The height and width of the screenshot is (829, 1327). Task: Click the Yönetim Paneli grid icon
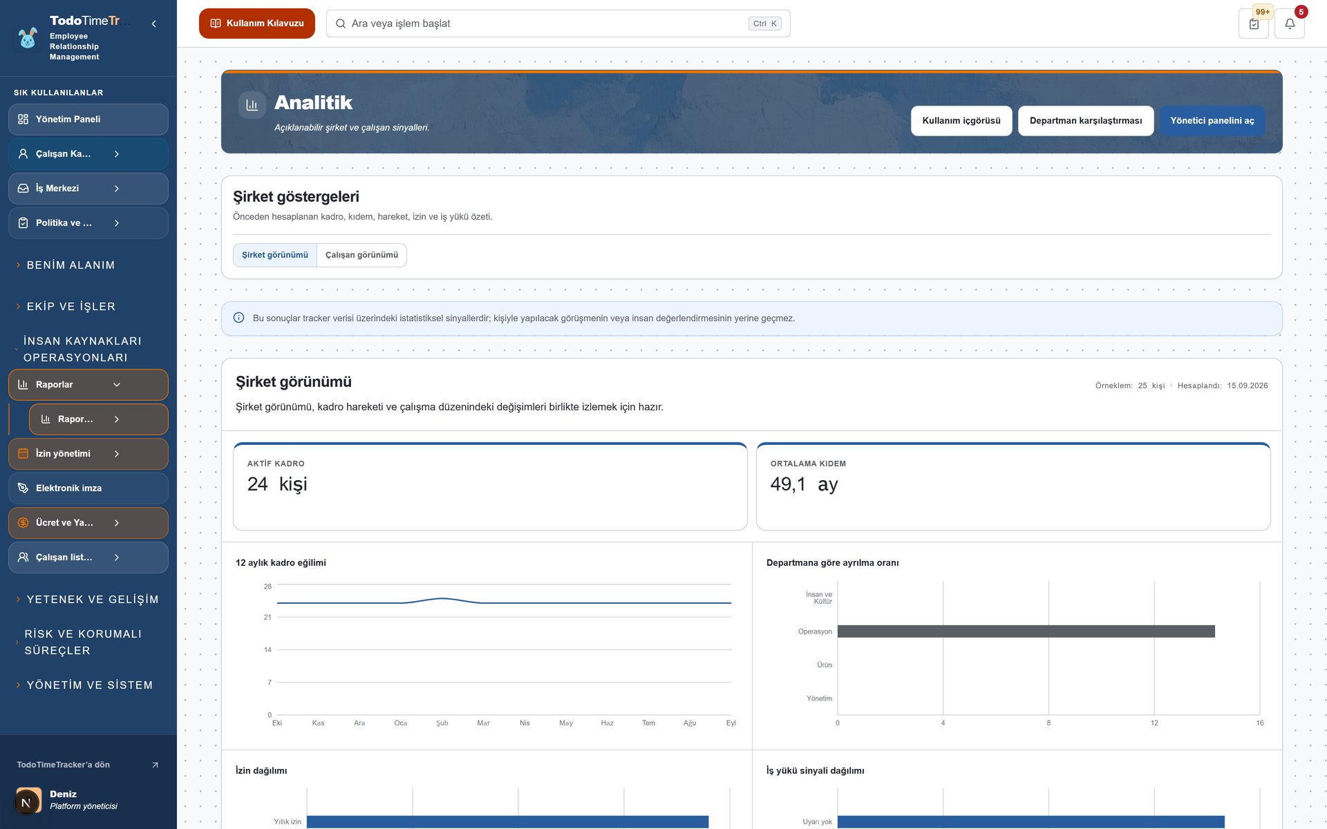tap(23, 120)
